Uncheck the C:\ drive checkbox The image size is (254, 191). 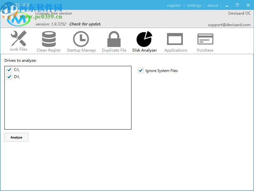(x=9, y=70)
